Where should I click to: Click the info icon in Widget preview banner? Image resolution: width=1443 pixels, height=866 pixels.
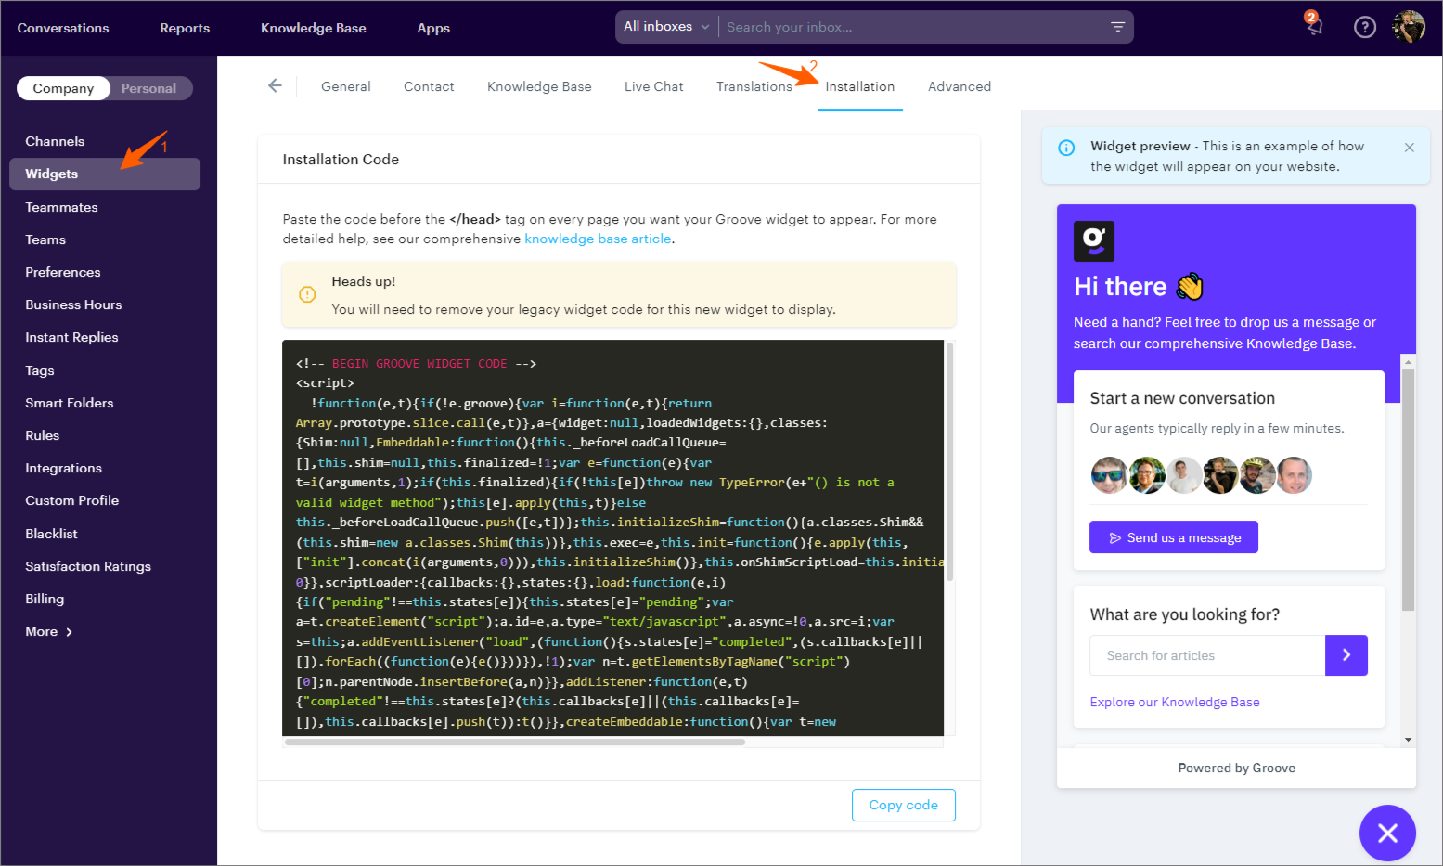[x=1066, y=148]
